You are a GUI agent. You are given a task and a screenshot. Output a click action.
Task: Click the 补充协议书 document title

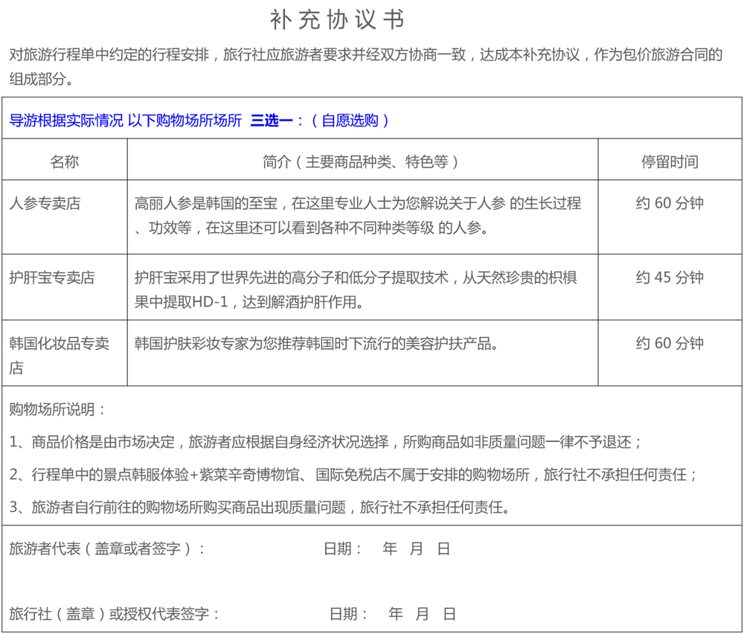tap(337, 20)
